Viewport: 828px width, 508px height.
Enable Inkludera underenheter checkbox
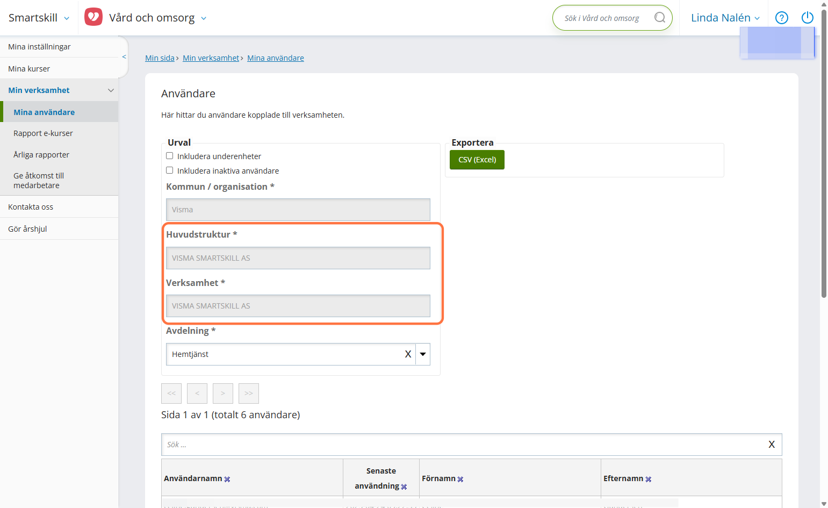coord(170,156)
